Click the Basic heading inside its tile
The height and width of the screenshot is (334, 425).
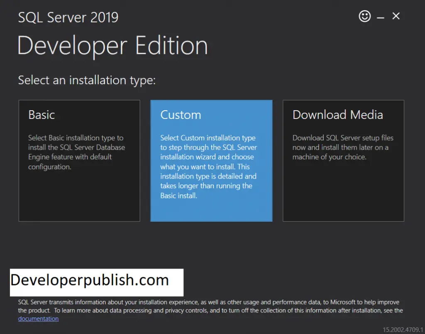[42, 115]
